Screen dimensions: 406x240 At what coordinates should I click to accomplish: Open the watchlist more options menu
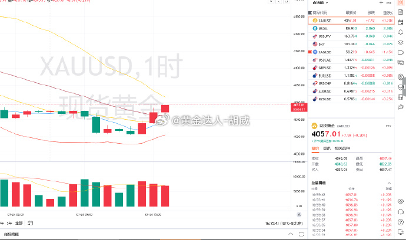[389, 3]
